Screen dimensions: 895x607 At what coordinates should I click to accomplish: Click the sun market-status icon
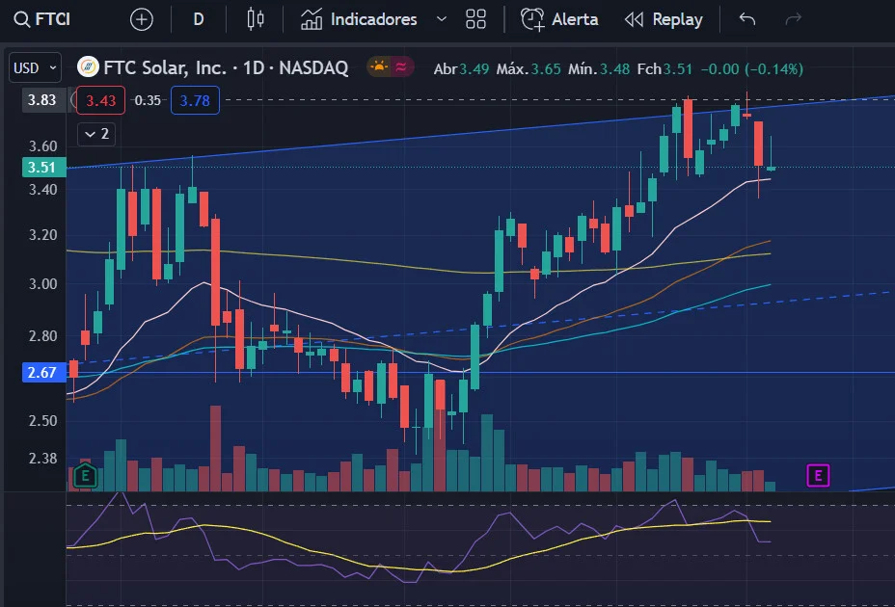pyautogui.click(x=378, y=67)
